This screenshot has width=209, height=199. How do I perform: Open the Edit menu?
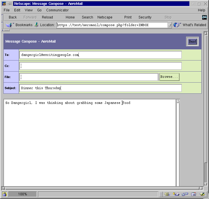17,10
